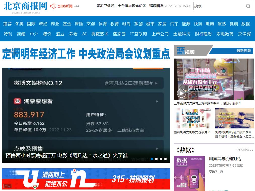Open the 保险 section

79,24
